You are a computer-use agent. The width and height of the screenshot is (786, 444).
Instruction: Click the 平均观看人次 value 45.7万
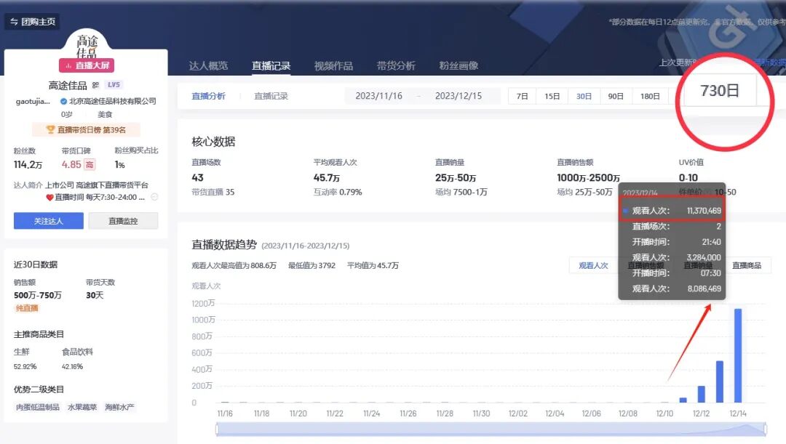pyautogui.click(x=327, y=178)
